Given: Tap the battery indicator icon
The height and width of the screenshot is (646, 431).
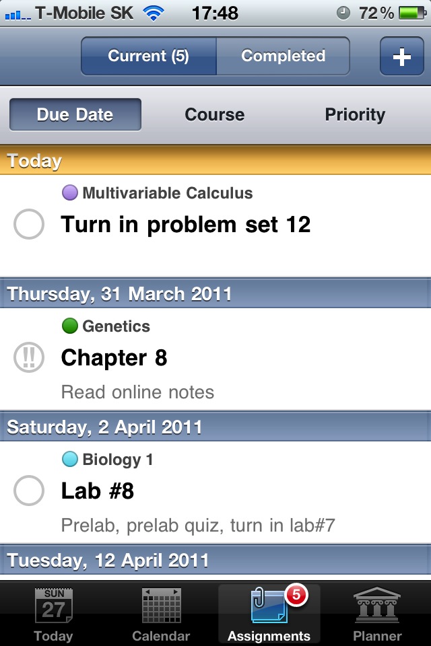Looking at the screenshot, I should (x=412, y=13).
